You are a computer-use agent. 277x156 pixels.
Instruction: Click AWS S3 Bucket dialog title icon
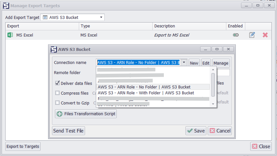click(x=54, y=50)
